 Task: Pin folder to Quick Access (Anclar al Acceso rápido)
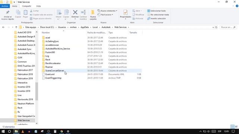[7, 15]
